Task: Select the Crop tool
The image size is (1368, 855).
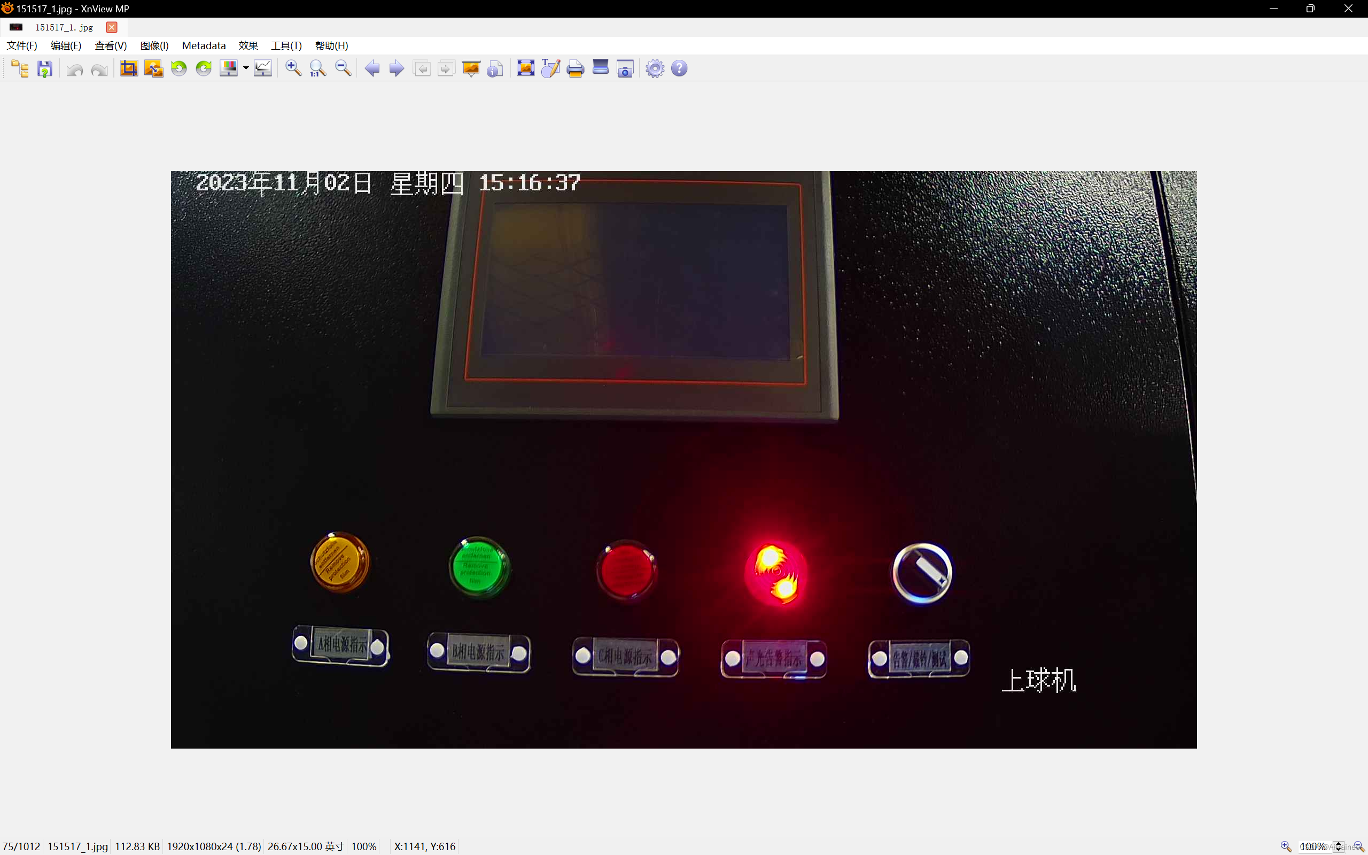Action: (x=129, y=68)
